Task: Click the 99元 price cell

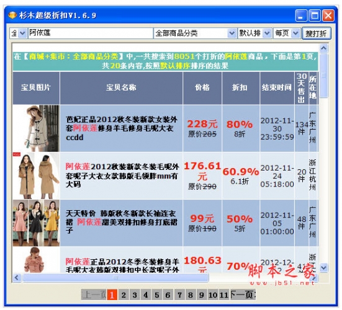Action: click(202, 223)
